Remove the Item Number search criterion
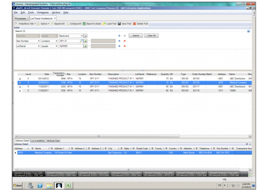 tap(125, 41)
